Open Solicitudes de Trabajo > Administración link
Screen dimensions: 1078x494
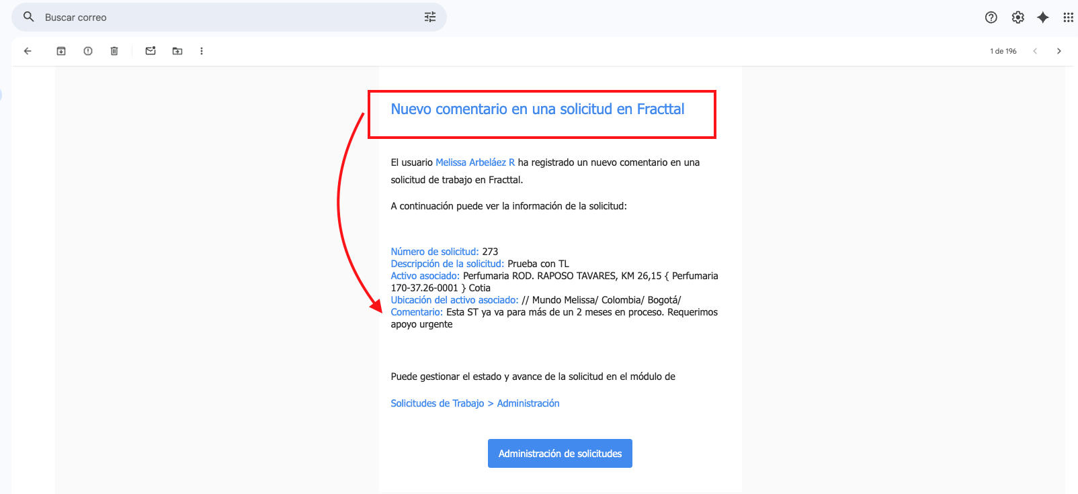click(475, 403)
